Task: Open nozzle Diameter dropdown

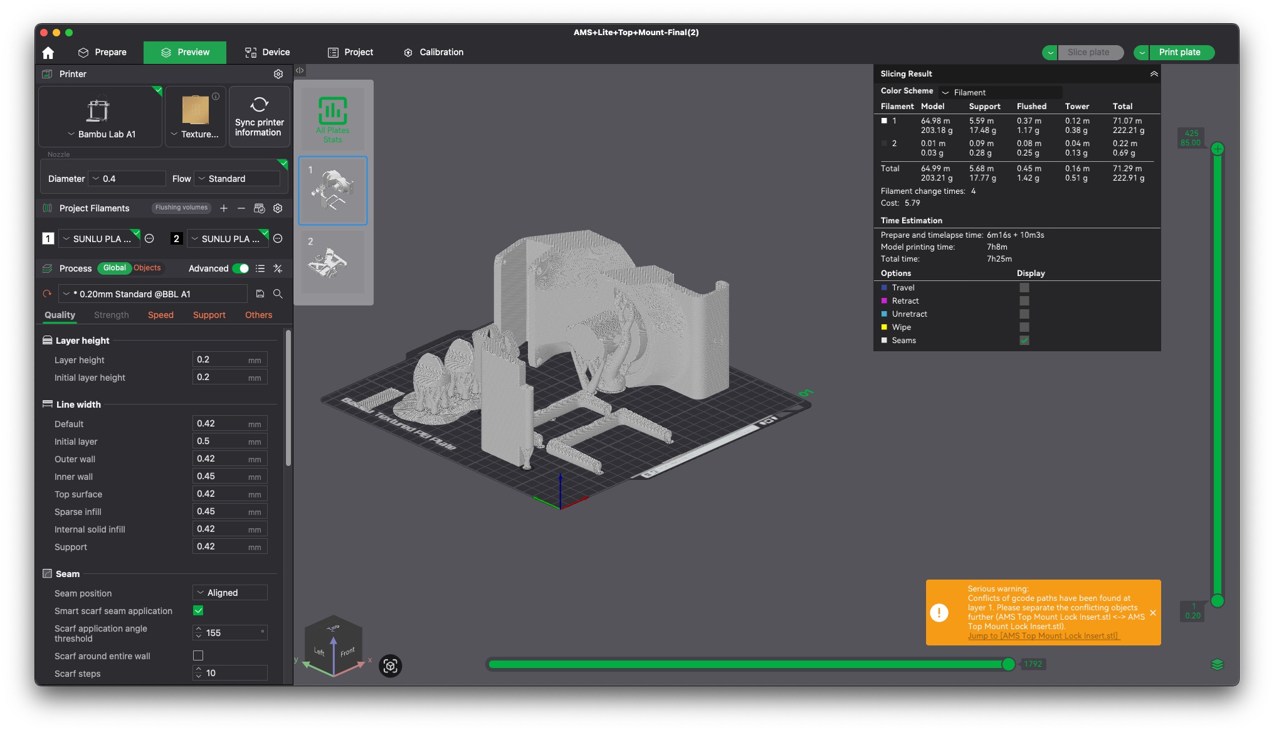Action: click(x=127, y=179)
